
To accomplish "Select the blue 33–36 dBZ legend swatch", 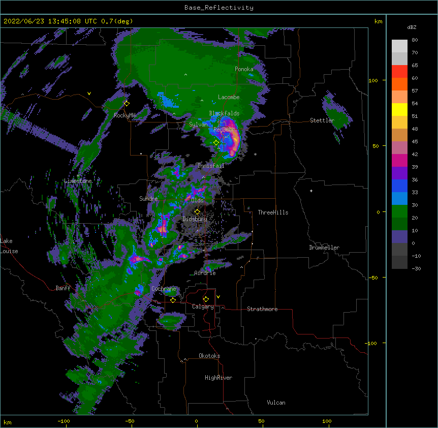I will pos(399,186).
